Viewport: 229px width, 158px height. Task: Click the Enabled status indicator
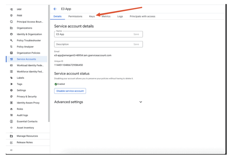60,84
